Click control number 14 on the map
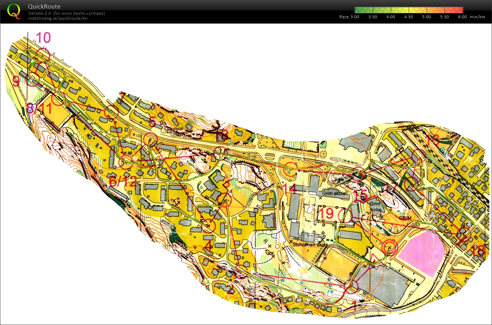This screenshot has height=325, width=492. pyautogui.click(x=289, y=188)
